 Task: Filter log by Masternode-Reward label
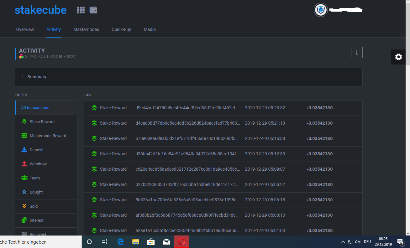pos(48,136)
